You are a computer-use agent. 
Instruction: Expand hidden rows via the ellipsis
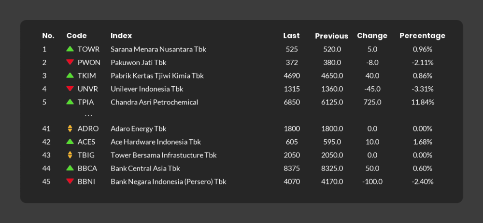(88, 116)
